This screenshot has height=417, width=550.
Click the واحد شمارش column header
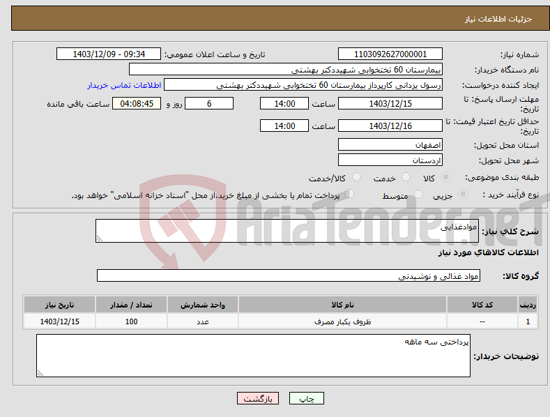tap(203, 305)
